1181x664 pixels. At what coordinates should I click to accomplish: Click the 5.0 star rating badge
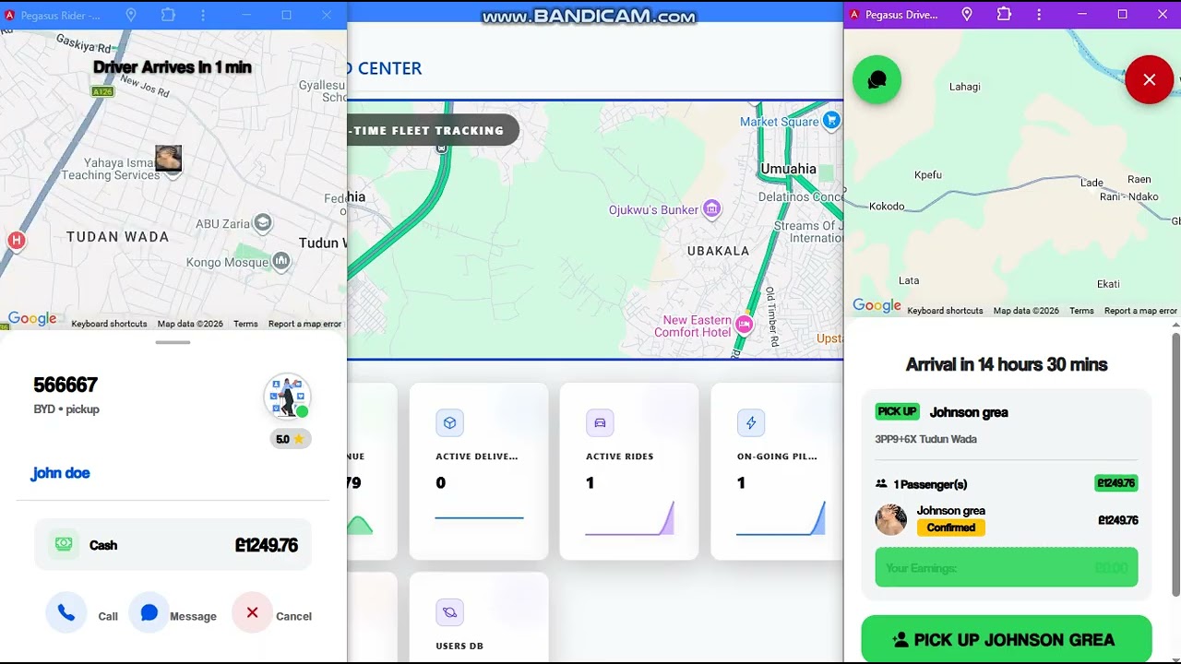pyautogui.click(x=290, y=439)
